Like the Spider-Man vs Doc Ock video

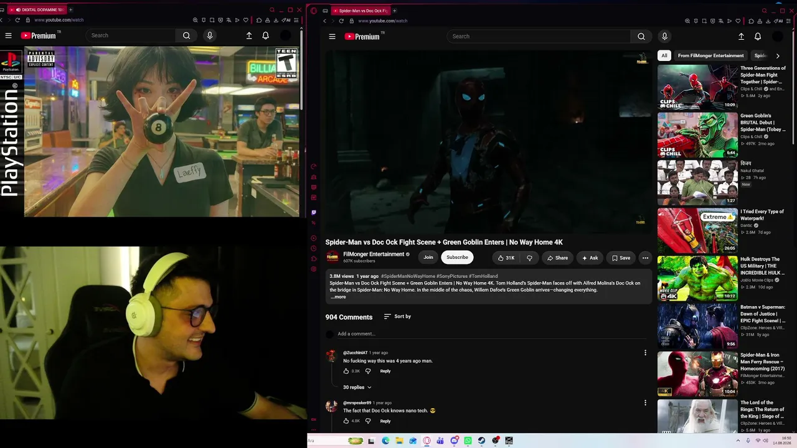506,258
